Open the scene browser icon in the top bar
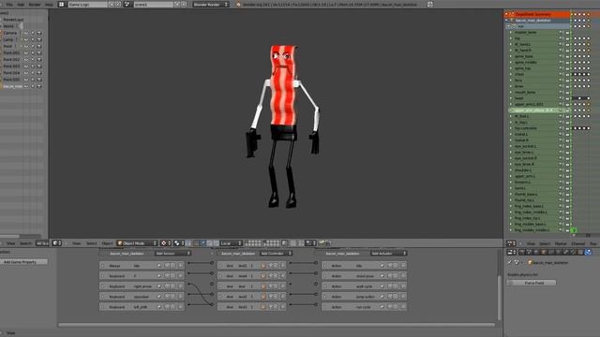 (x=127, y=5)
